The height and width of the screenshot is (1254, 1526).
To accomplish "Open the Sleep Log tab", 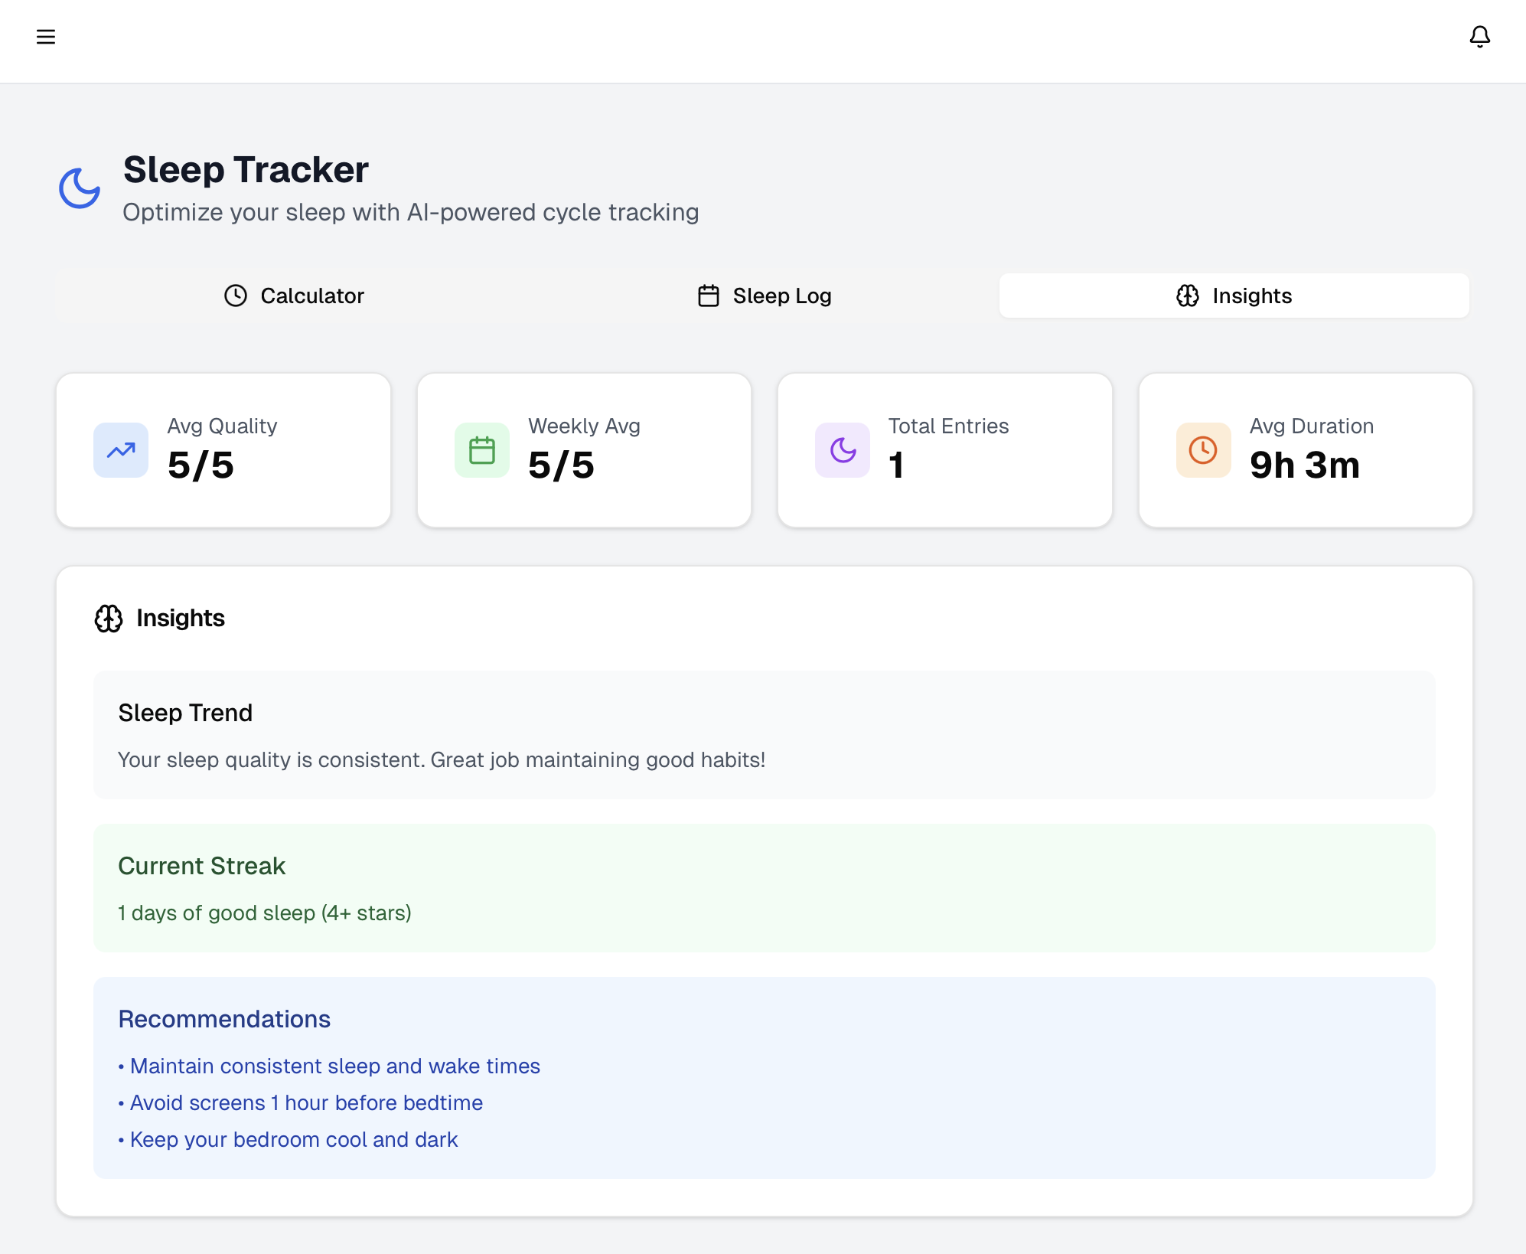I will 764,296.
